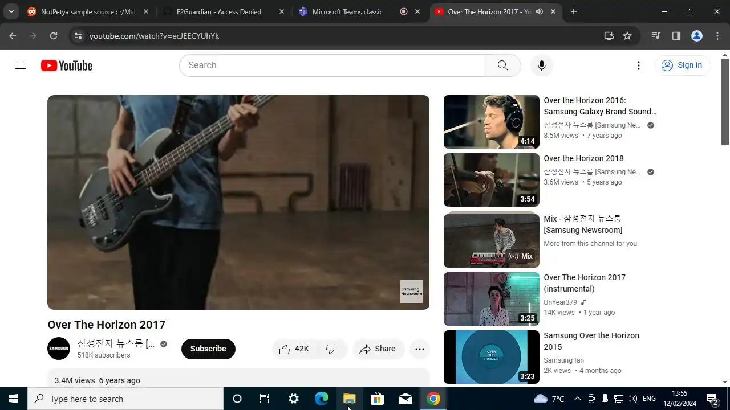Click the search magnifier button
730x410 pixels.
click(502, 65)
